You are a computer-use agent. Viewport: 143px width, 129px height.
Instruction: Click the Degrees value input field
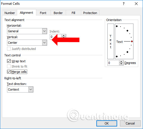[113, 63]
